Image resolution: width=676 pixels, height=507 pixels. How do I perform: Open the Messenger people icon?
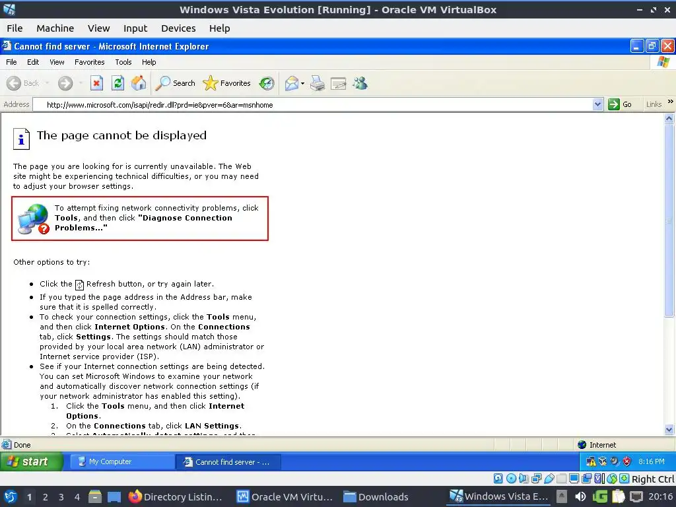tap(360, 83)
